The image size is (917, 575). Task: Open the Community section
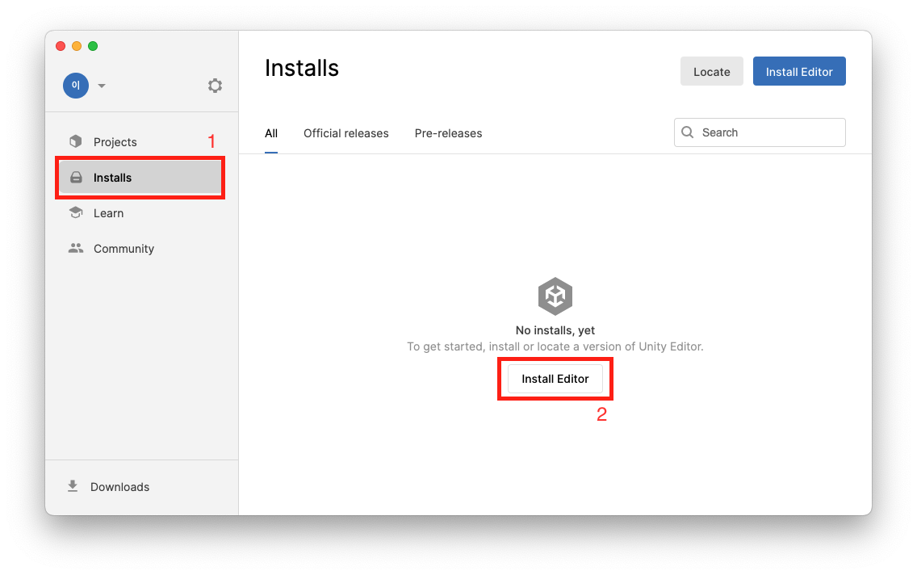point(140,249)
